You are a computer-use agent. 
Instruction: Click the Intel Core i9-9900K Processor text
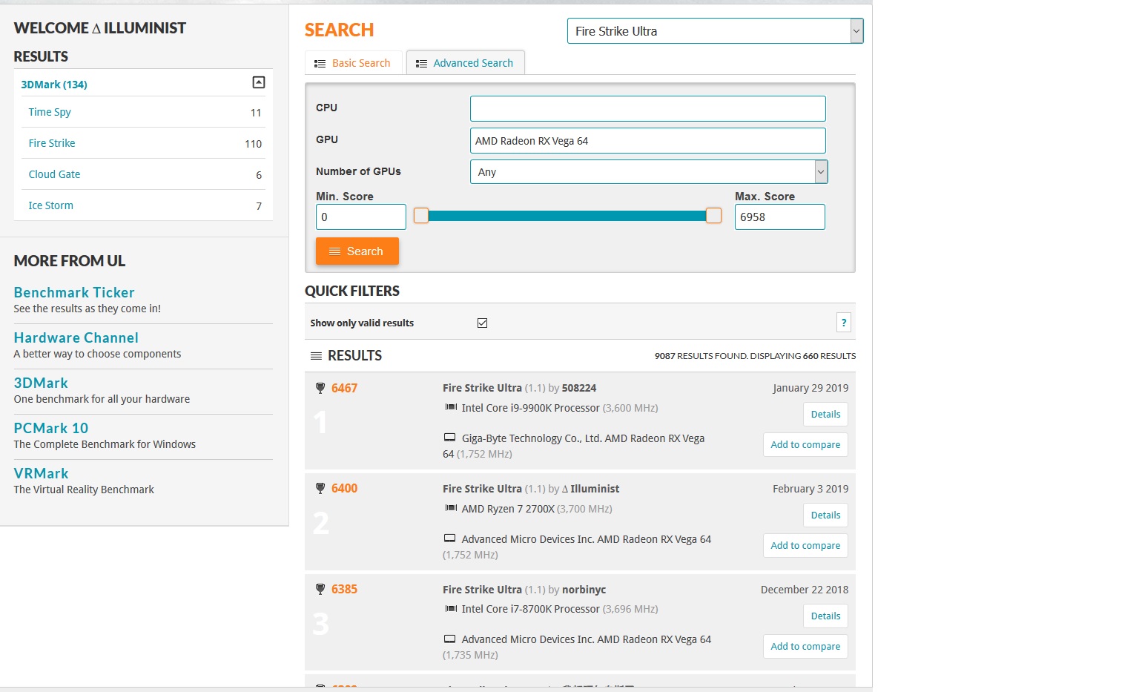coord(531,408)
